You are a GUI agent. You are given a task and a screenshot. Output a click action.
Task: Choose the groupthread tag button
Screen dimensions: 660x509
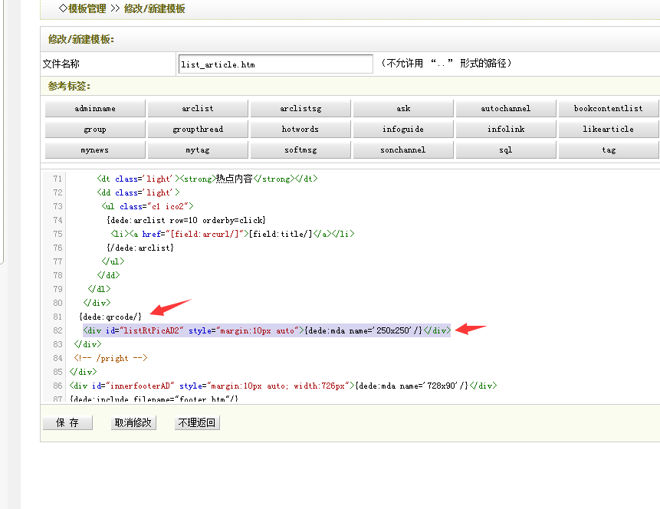click(198, 129)
